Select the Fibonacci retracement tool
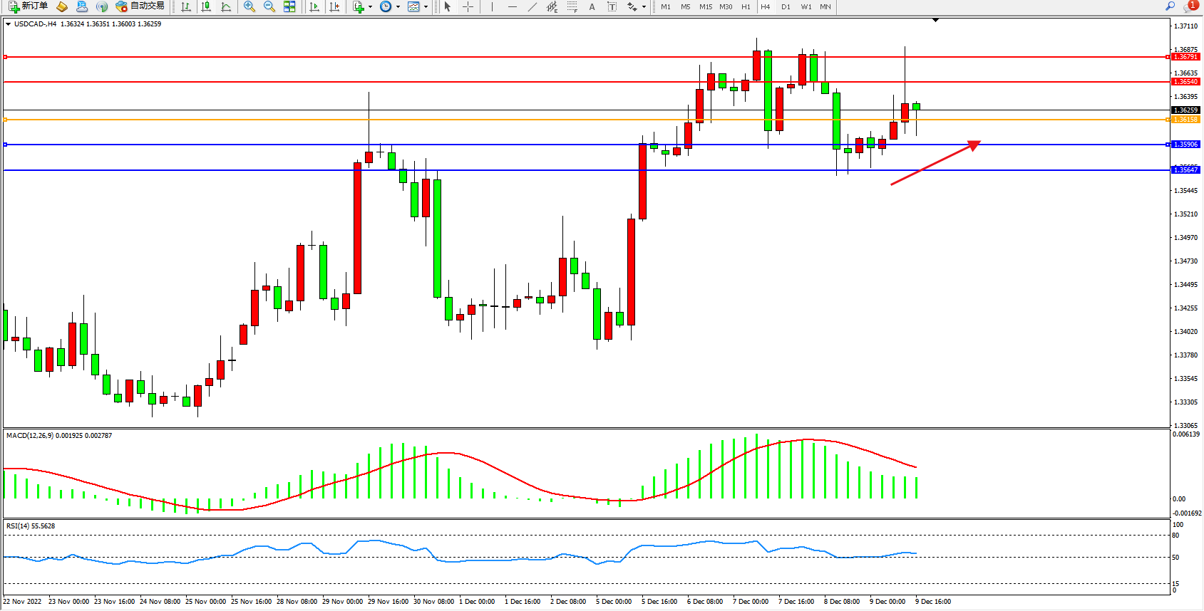 572,6
